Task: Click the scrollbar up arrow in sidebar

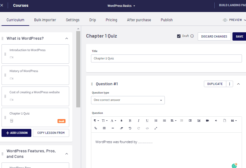Action: 78,29
